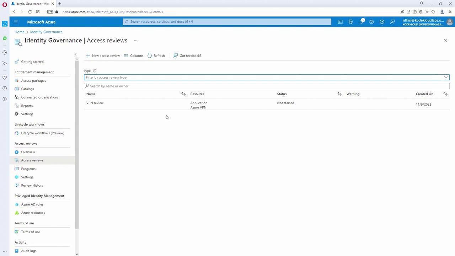Viewport: 455px width, 256px height.
Task: Open WhatsApp in the Opera sidebar
Action: coord(5,38)
